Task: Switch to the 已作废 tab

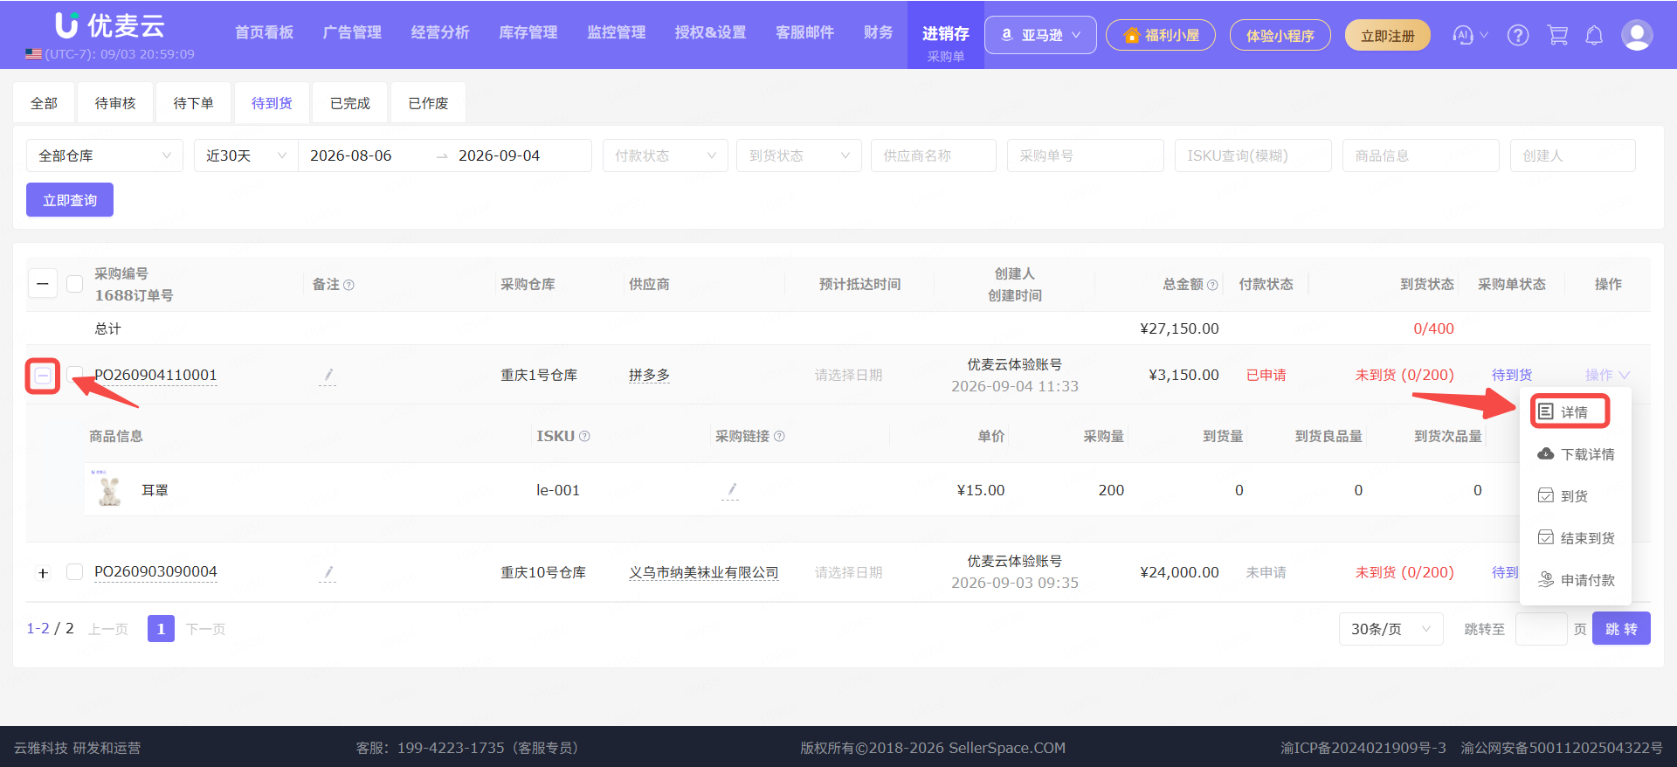Action: click(x=428, y=103)
